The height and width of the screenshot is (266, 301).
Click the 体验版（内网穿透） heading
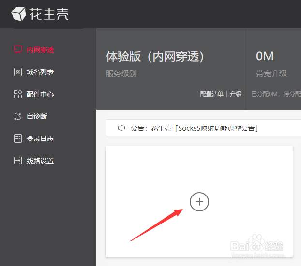155,56
